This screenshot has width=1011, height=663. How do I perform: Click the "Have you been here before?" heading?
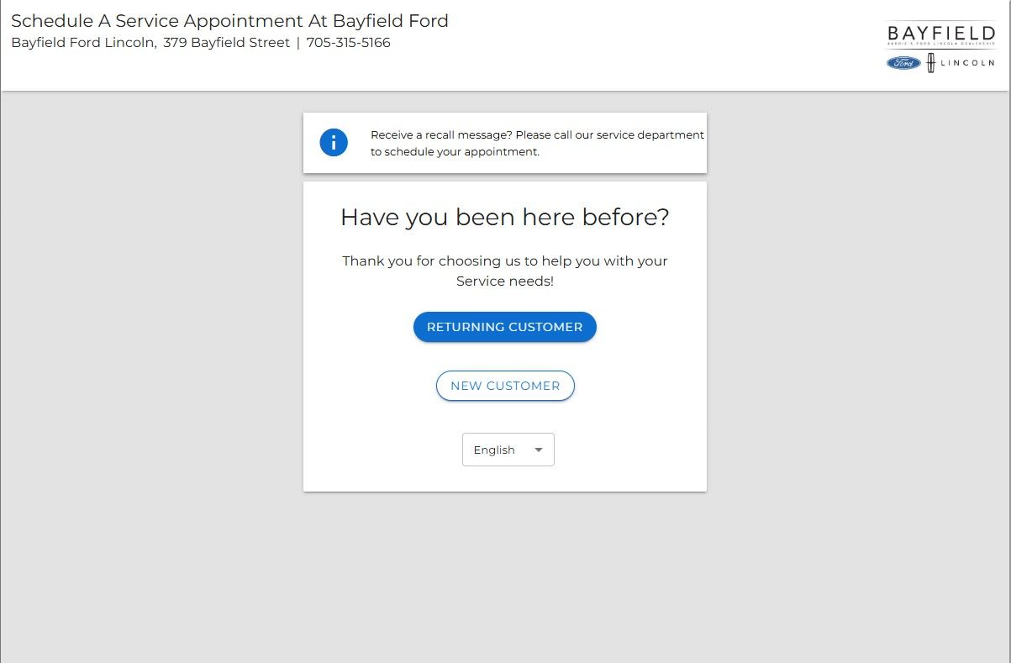(504, 218)
